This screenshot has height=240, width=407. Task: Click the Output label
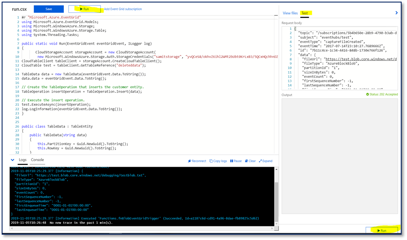287,95
